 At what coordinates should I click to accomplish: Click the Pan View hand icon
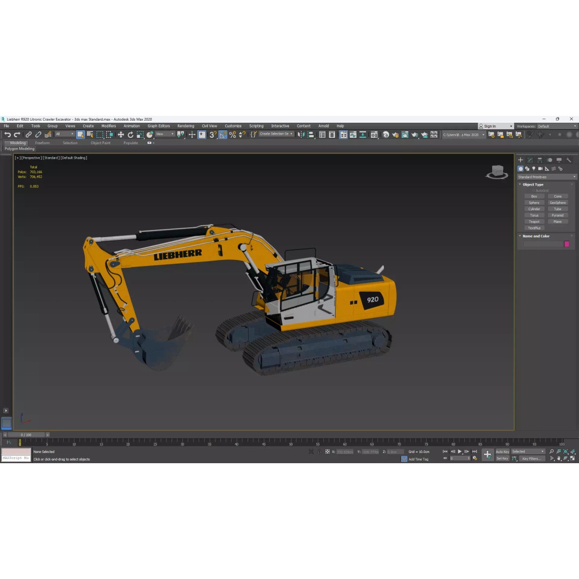click(x=559, y=458)
